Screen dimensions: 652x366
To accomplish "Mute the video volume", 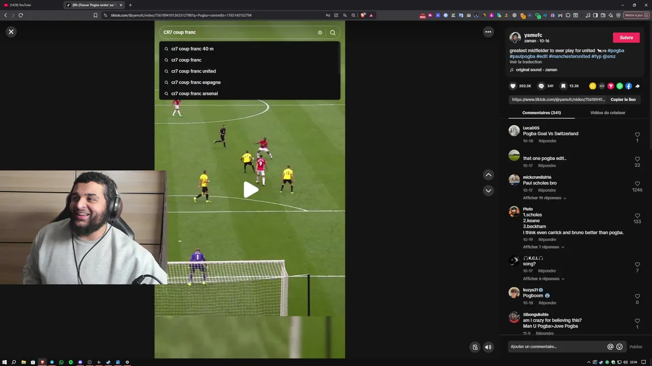I will coord(488,347).
